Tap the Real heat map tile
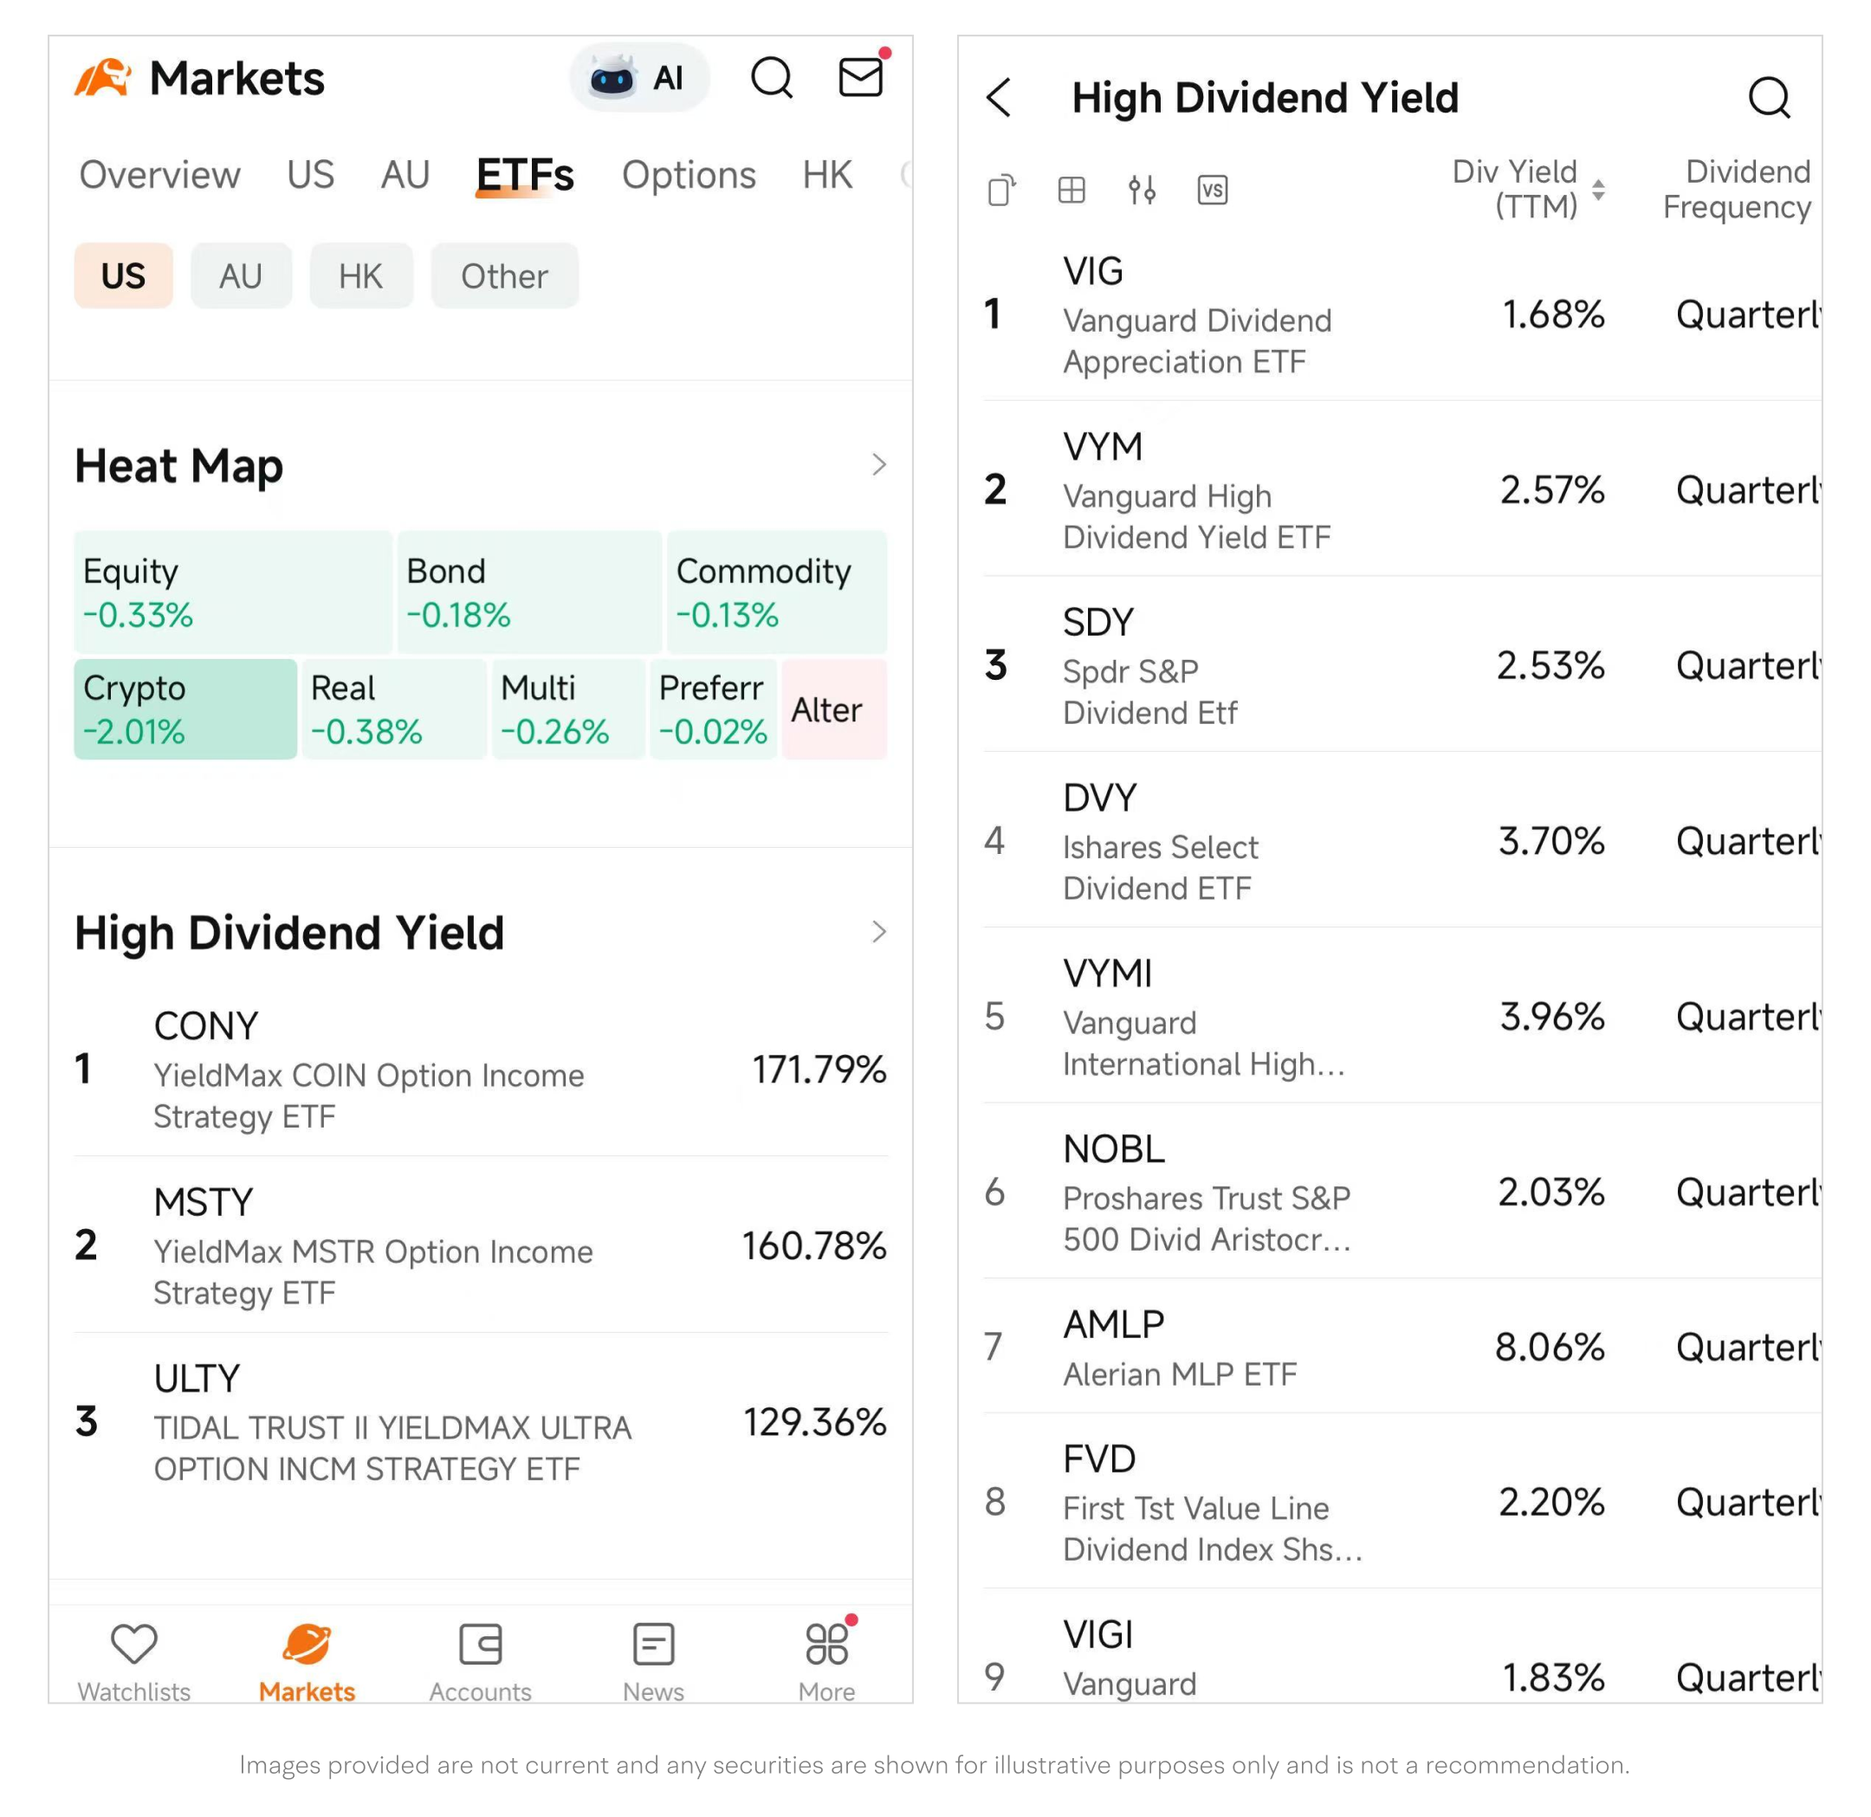 coord(394,709)
